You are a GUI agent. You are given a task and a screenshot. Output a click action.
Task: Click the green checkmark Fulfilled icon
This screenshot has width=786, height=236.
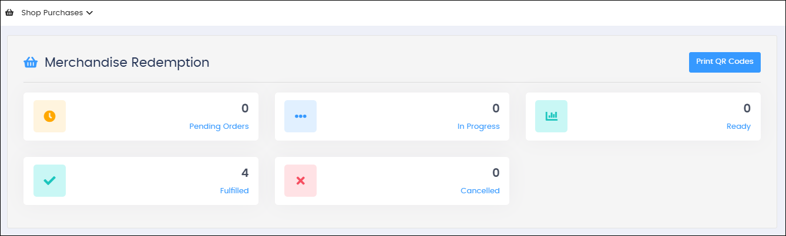tap(50, 180)
